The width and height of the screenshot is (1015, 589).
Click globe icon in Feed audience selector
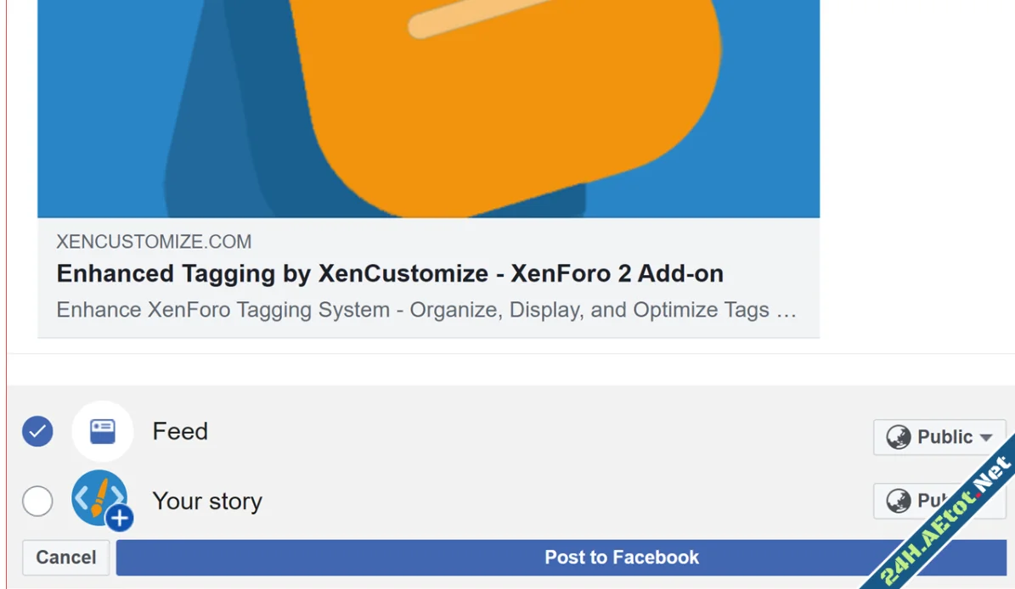[898, 437]
